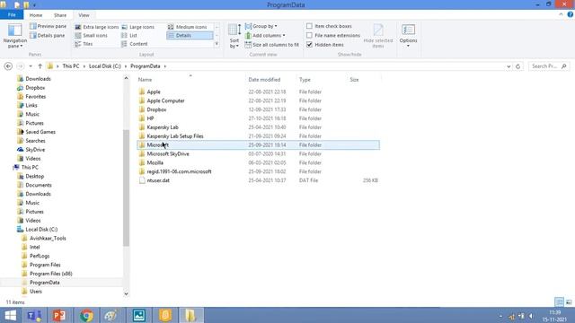Refresh the ProgramData folder view
Image resolution: width=575 pixels, height=323 pixels.
pos(517,66)
